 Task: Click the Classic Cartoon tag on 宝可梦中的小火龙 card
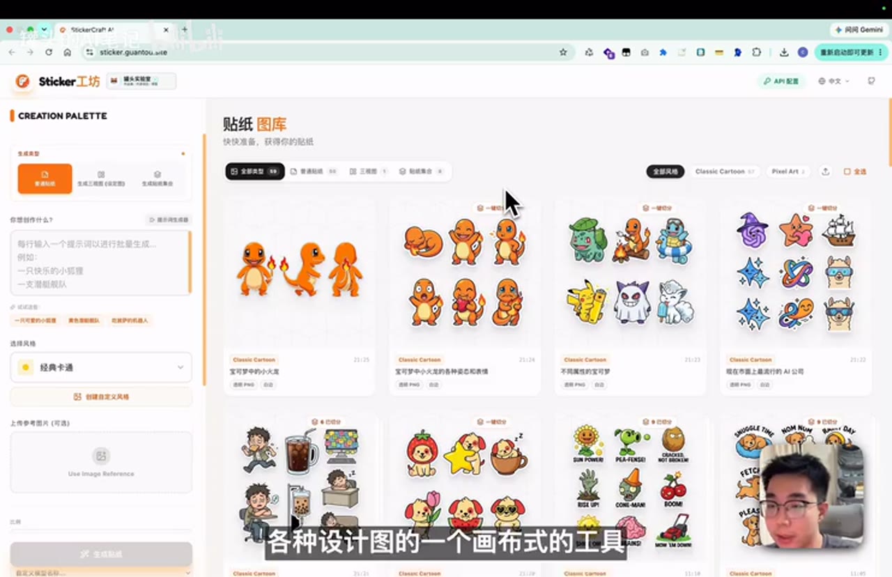click(254, 360)
